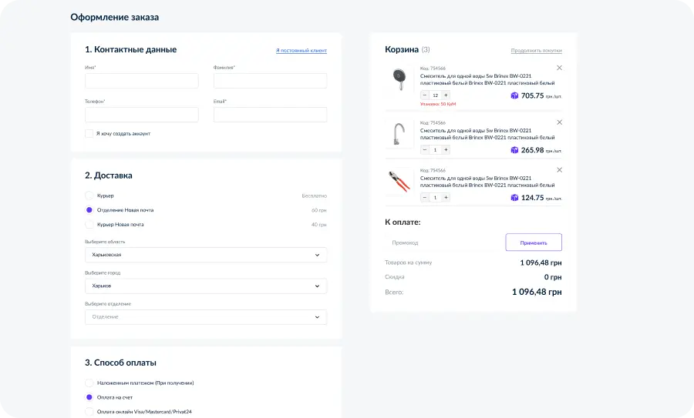Click the 'Применить' promo button
The width and height of the screenshot is (694, 418).
click(x=534, y=242)
